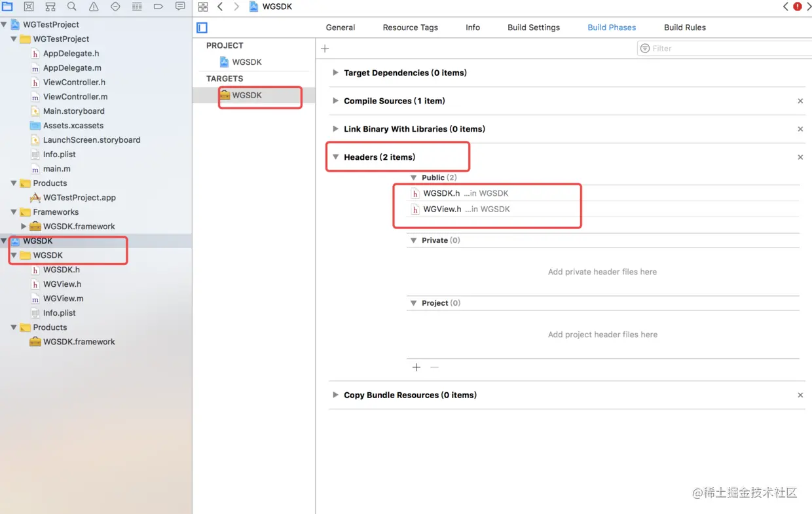Expand Target Dependencies section
The image size is (812, 514).
pos(335,73)
